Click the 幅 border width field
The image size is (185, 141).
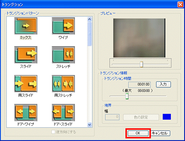[x=112, y=117]
